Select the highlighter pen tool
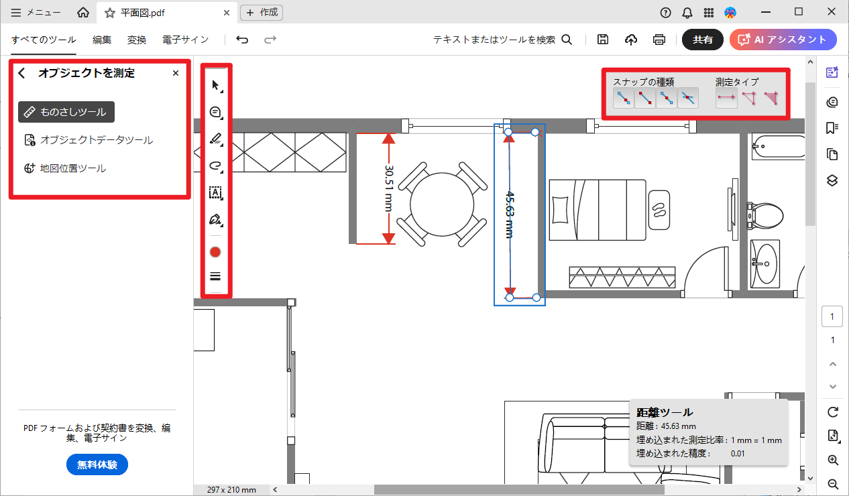The image size is (849, 496). pos(216,139)
